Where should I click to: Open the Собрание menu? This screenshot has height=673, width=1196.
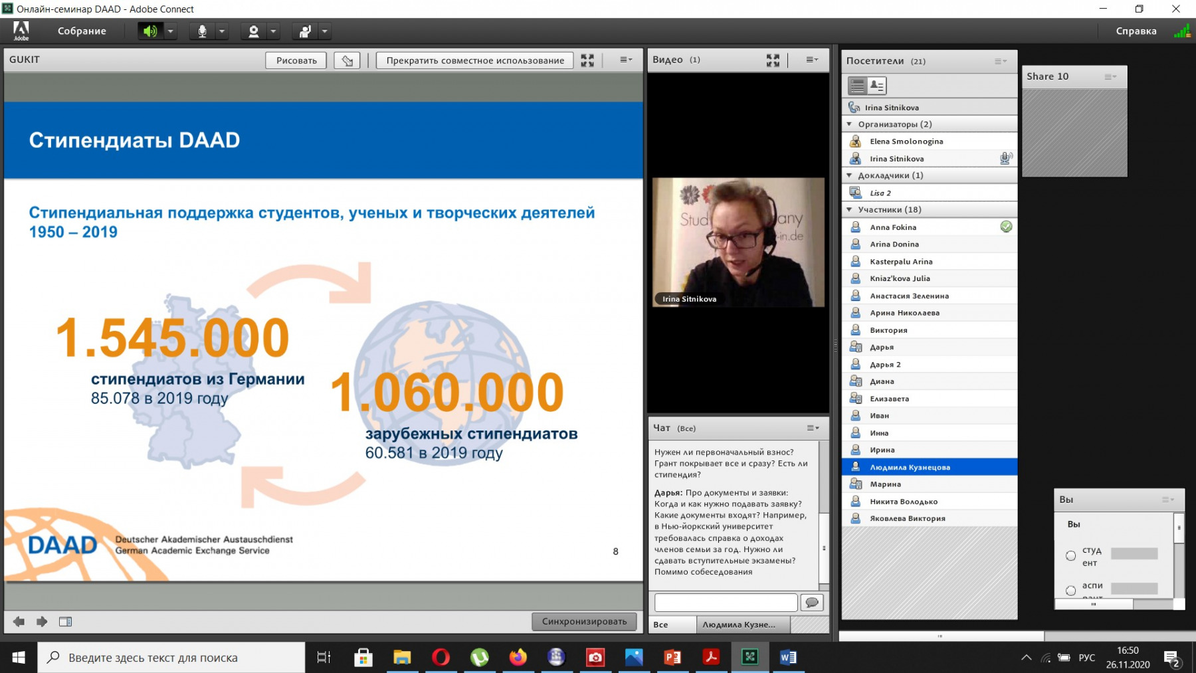coord(82,31)
